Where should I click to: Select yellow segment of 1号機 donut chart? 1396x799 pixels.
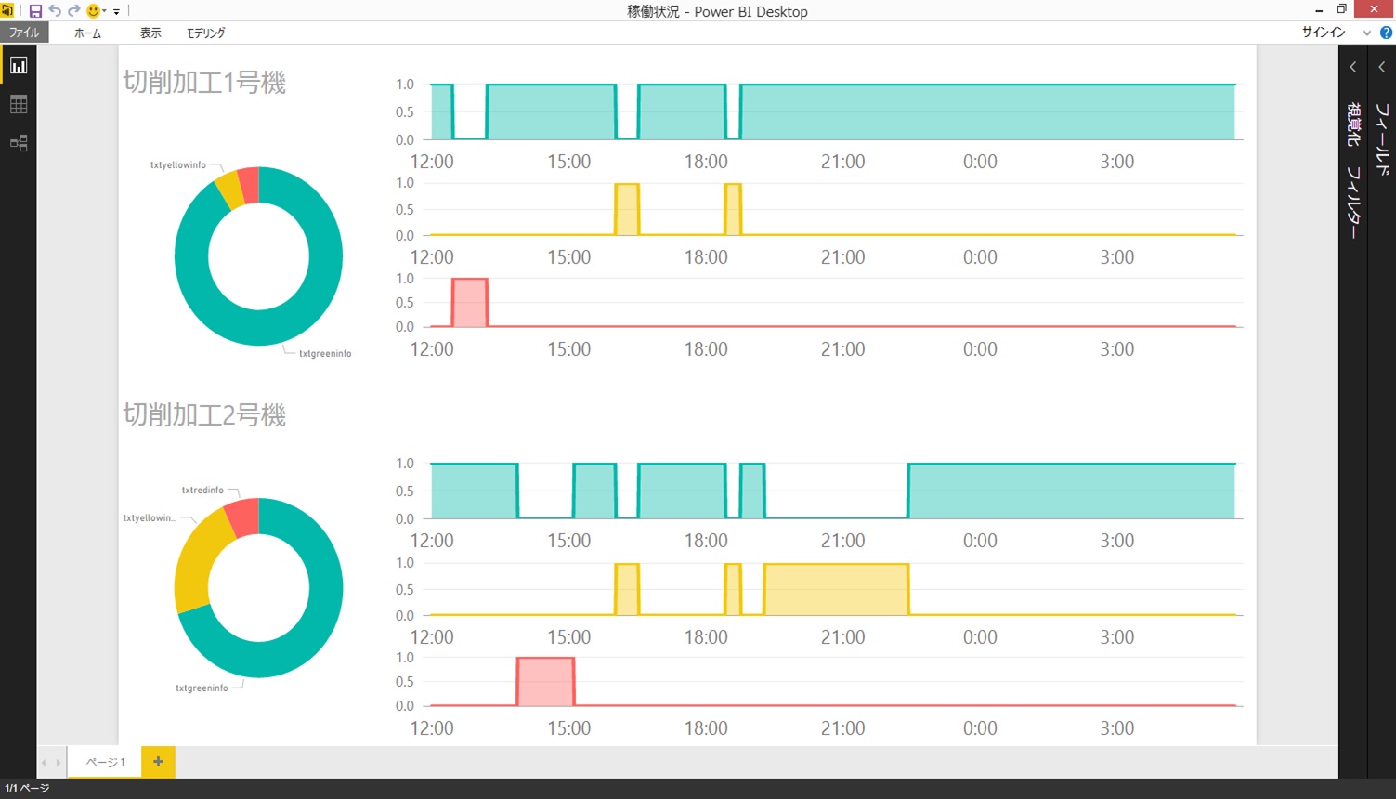pos(228,189)
